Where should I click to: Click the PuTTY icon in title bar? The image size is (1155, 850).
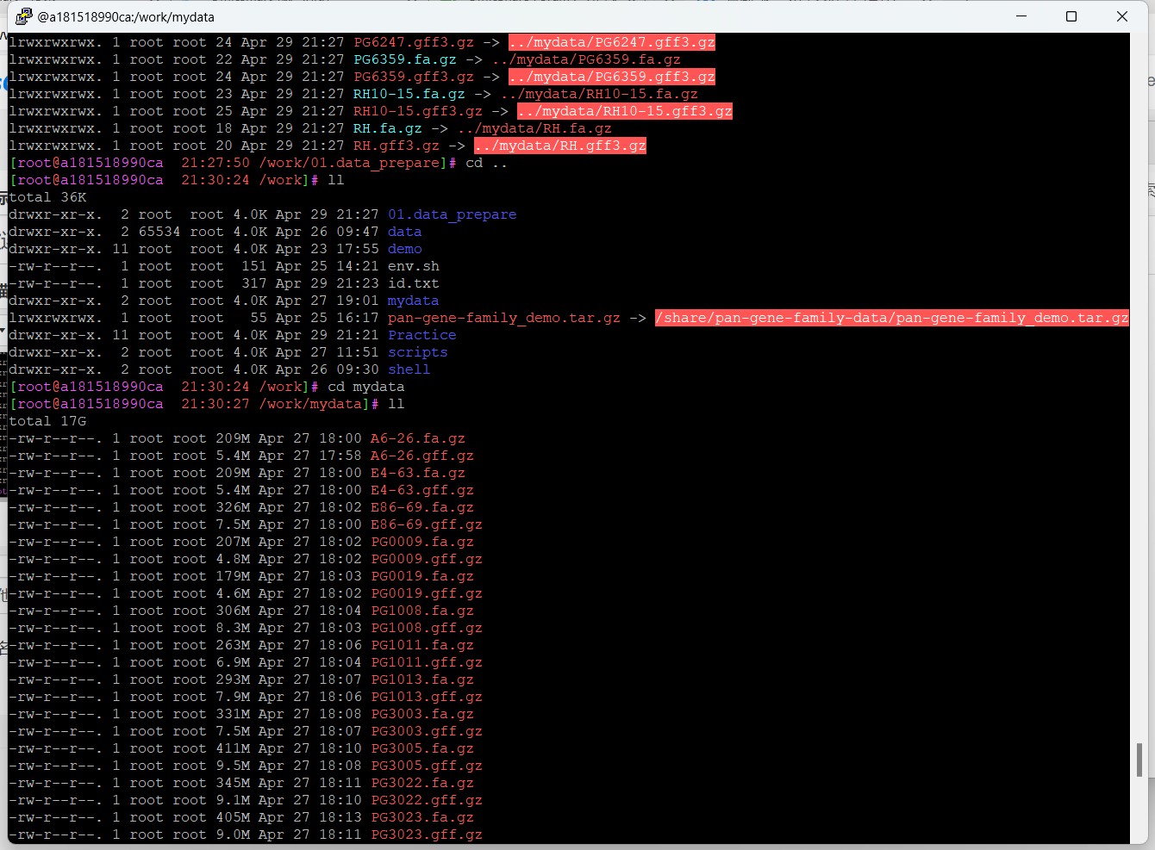click(x=22, y=16)
